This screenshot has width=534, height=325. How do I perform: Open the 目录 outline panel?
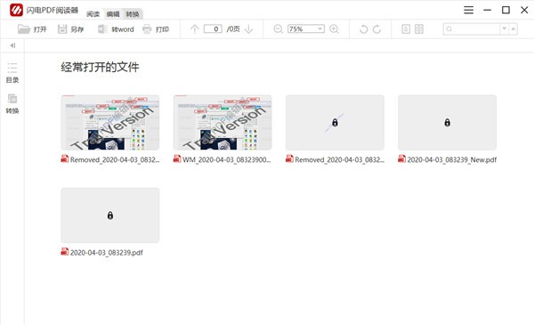pos(12,72)
